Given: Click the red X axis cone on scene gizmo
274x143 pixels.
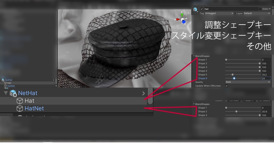Looking at the screenshot, I should 178,19.
